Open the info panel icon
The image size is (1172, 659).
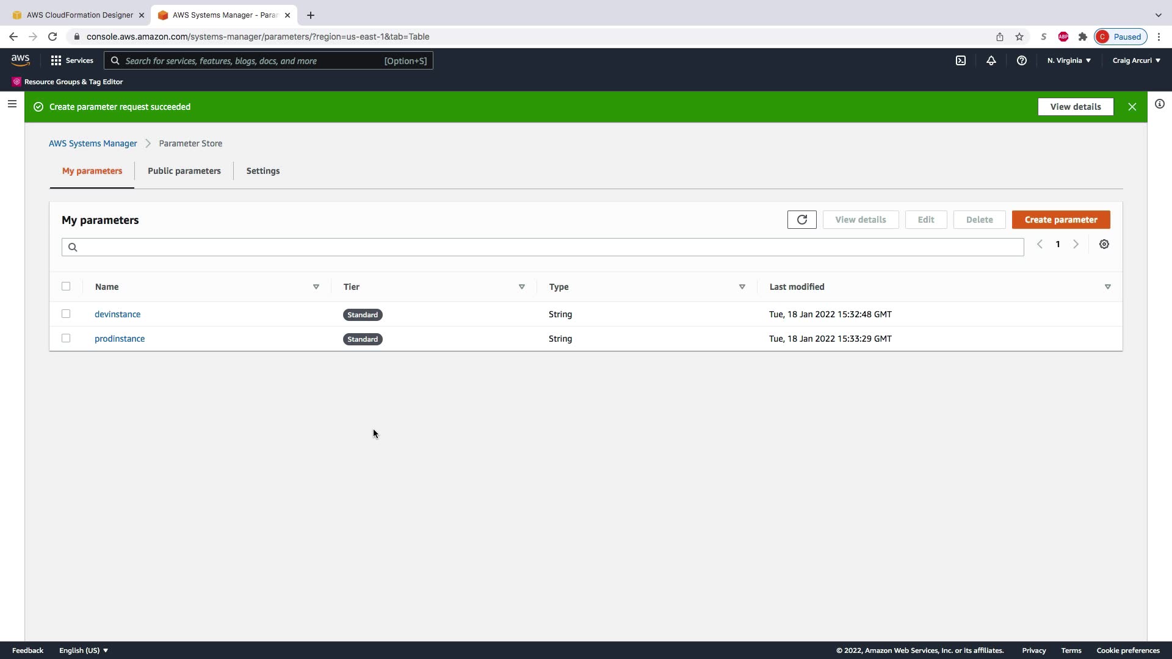pyautogui.click(x=1159, y=104)
